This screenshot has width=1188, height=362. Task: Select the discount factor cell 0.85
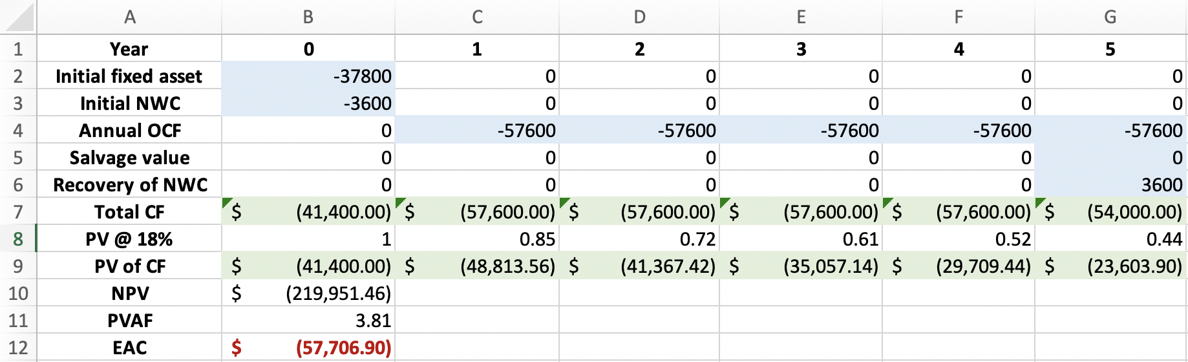coord(477,239)
